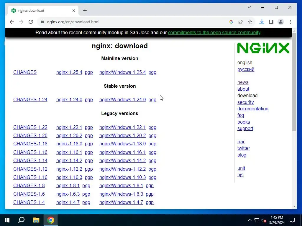The image size is (302, 226).
Task: Go back using the browser back arrow
Action: pos(12,22)
